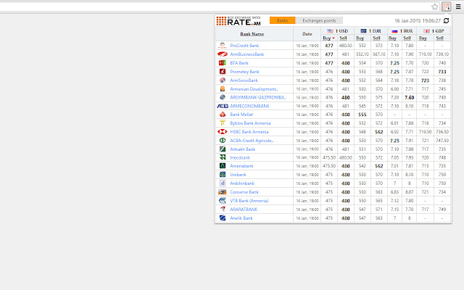Open the ArmSwissBank link
This screenshot has height=290, width=464.
click(244, 80)
